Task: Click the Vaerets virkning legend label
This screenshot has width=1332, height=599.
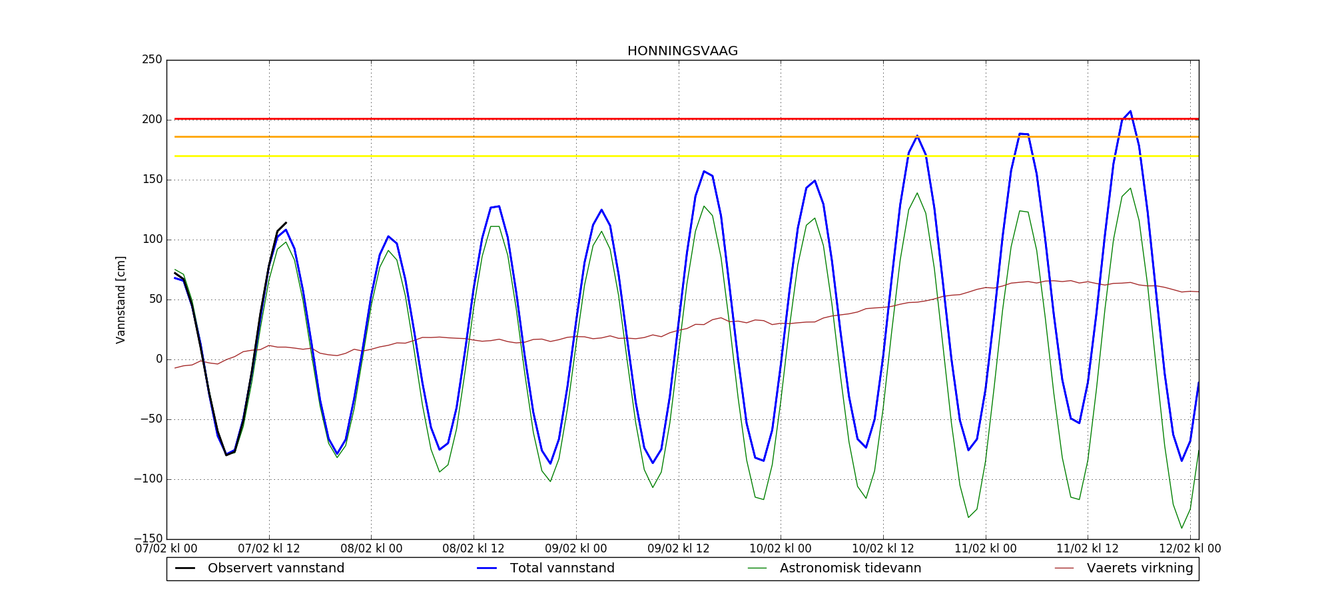Action: 1140,568
